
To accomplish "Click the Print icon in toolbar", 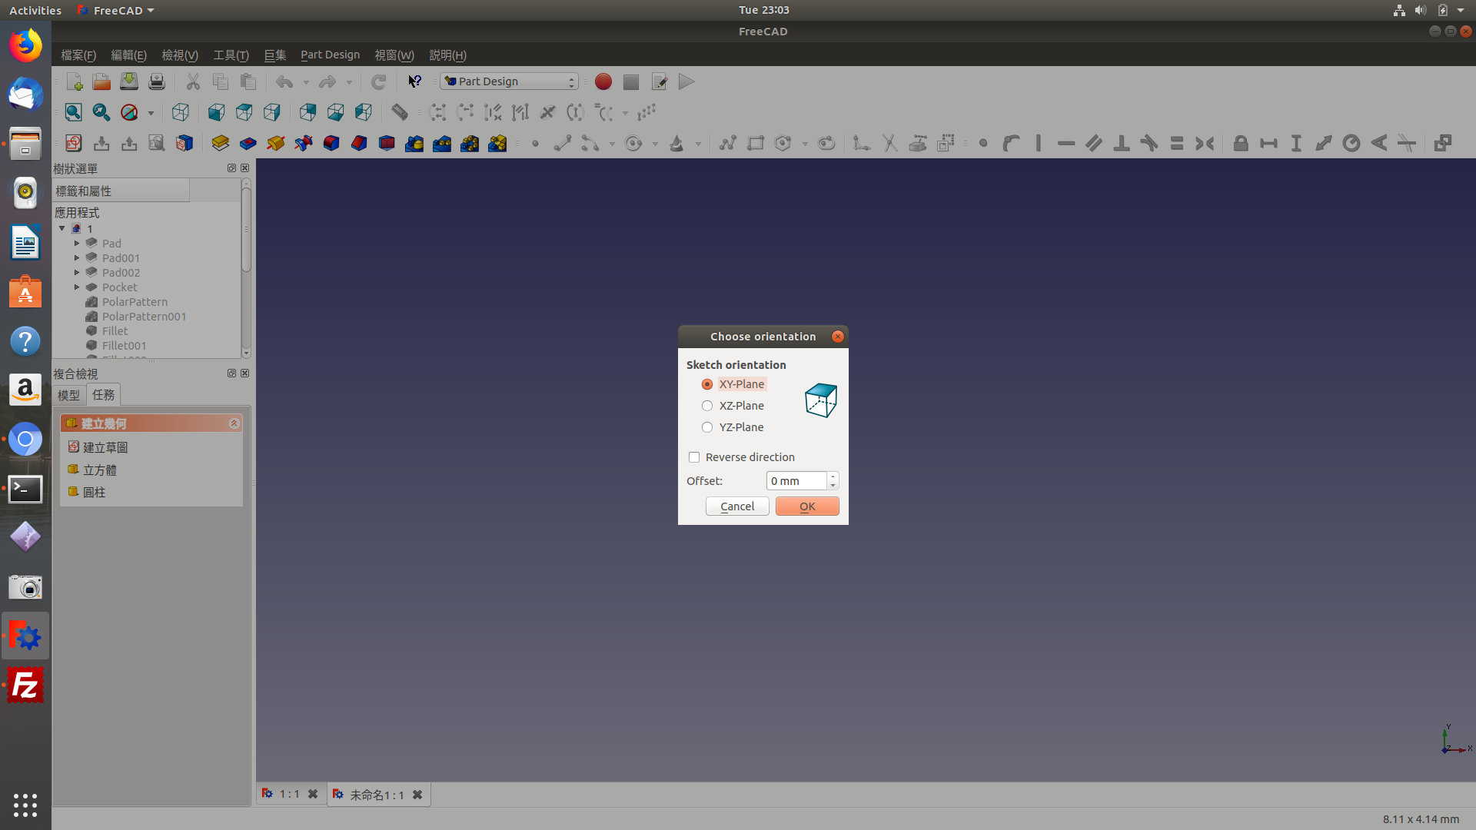I will 156,81.
